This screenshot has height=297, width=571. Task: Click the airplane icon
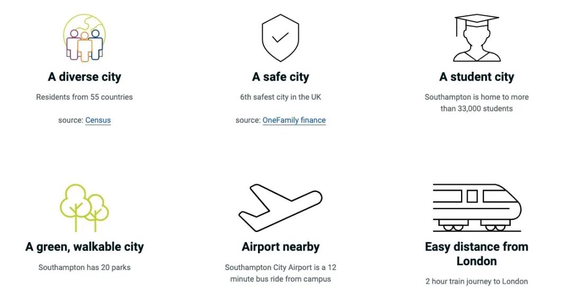[x=280, y=207]
